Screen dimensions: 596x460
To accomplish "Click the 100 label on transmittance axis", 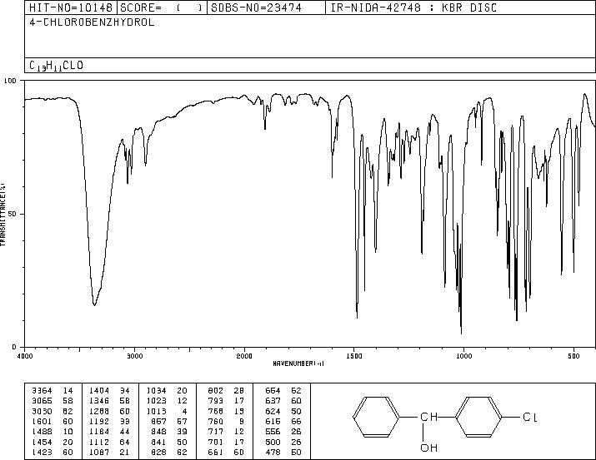I will (x=10, y=81).
